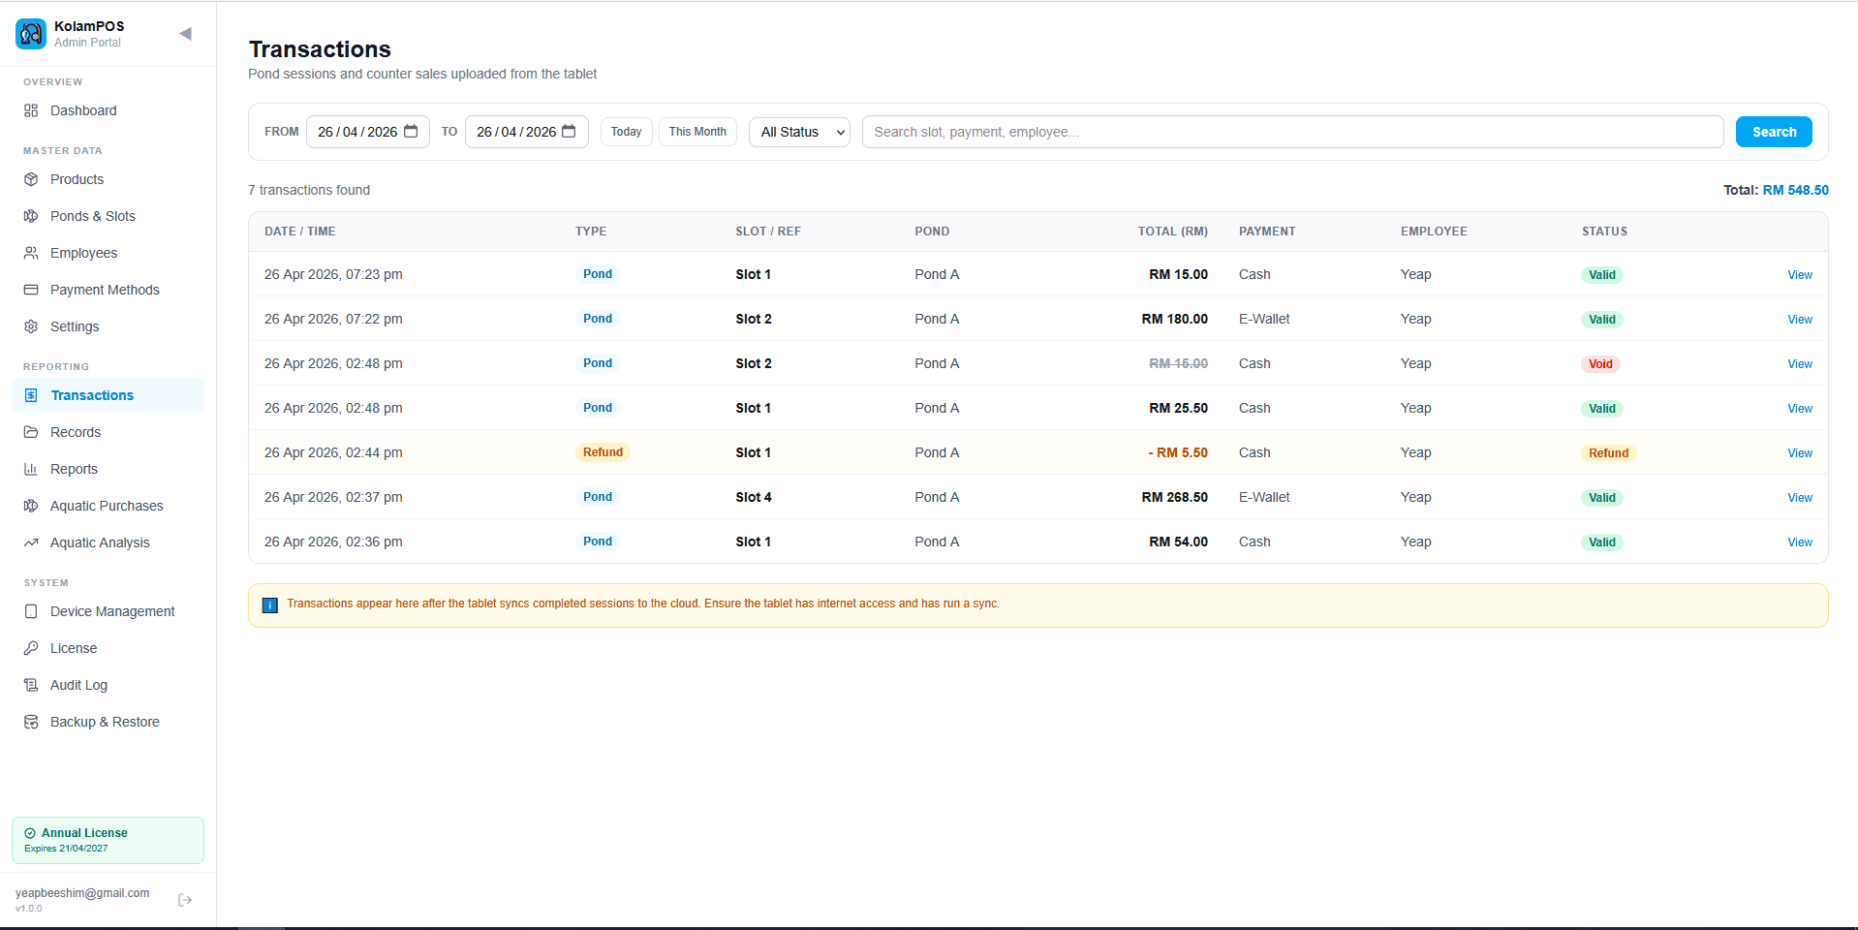The height and width of the screenshot is (930, 1858).
Task: View the Refund transaction details
Action: click(x=1799, y=453)
